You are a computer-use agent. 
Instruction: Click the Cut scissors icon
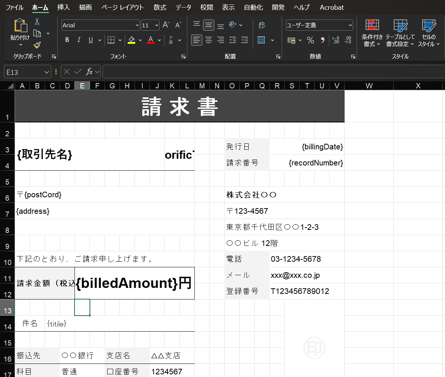37,22
